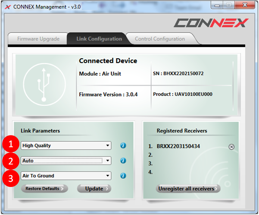Viewport: 259px width, 215px height.
Task: Click empty receiver slot 3.
Action: click(150, 164)
